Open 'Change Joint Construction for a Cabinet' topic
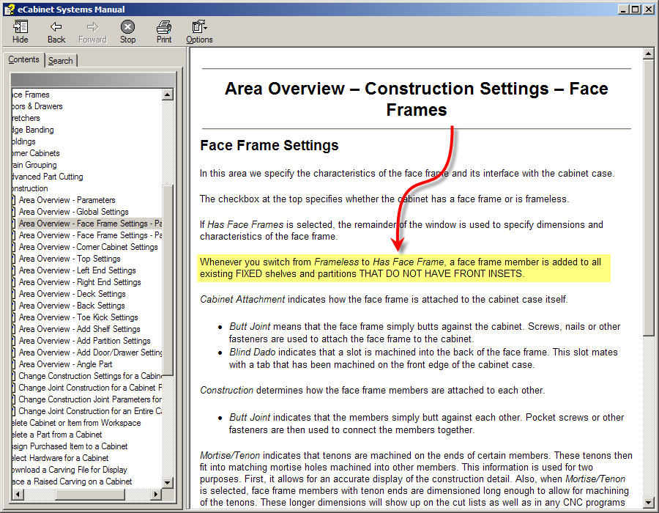Viewport: 659px width, 513px height. coord(90,388)
